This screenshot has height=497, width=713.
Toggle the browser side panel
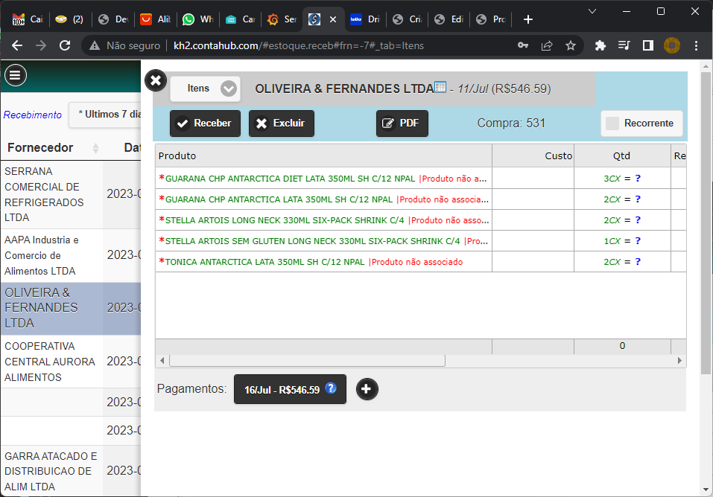tap(648, 45)
